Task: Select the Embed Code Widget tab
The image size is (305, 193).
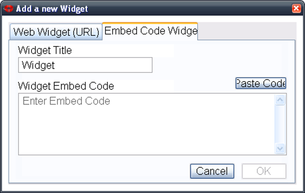Action: pyautogui.click(x=150, y=31)
